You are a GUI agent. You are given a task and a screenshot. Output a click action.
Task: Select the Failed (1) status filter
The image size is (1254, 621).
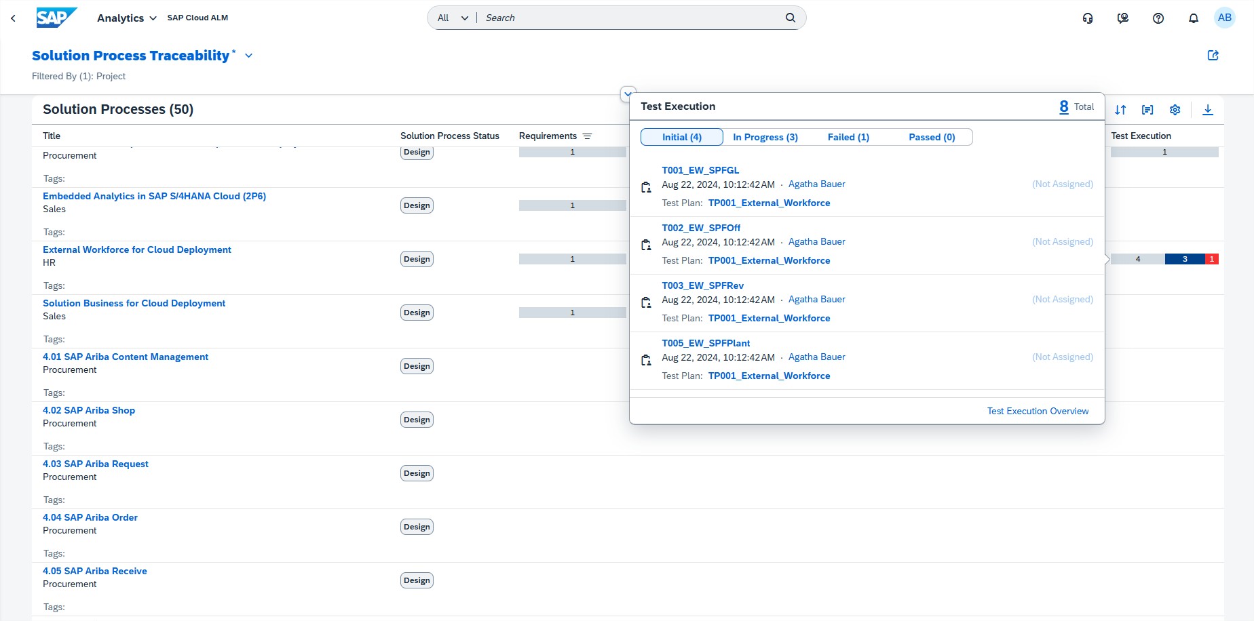[x=848, y=137]
